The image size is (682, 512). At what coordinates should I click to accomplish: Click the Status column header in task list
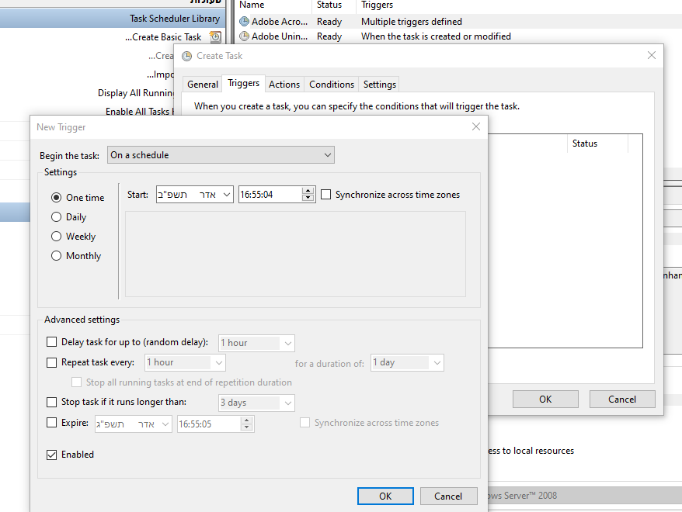click(x=329, y=5)
